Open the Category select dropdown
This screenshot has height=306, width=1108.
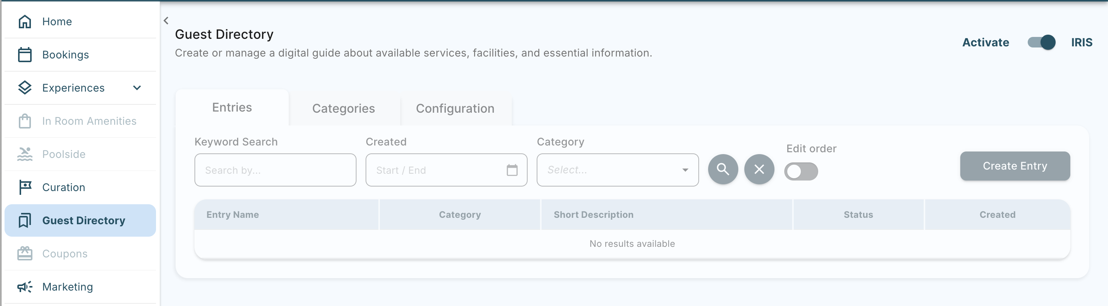(617, 170)
